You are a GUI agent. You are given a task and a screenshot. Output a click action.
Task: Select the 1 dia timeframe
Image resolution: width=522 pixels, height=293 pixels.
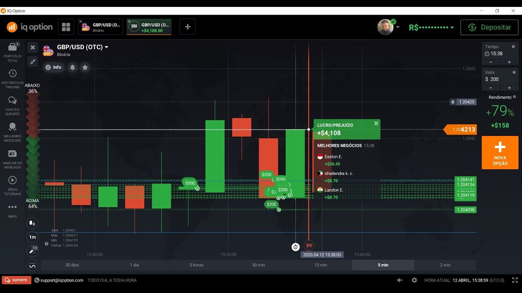click(x=135, y=265)
